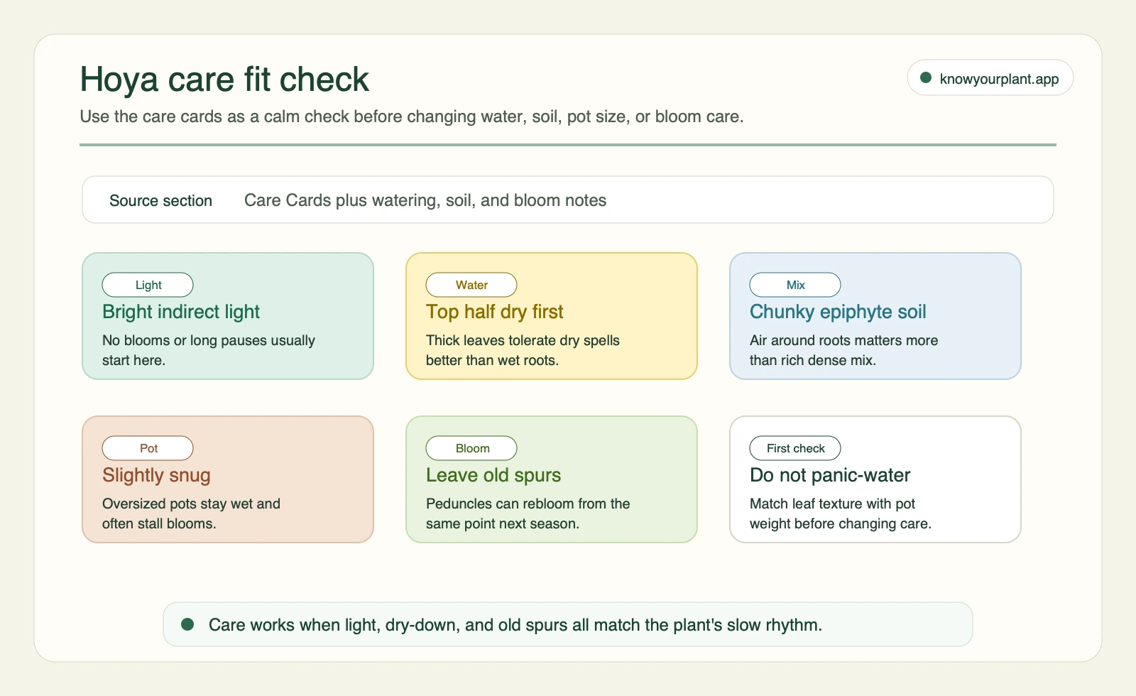
Task: Open the Chunky epiphyte soil heading
Action: 838,312
